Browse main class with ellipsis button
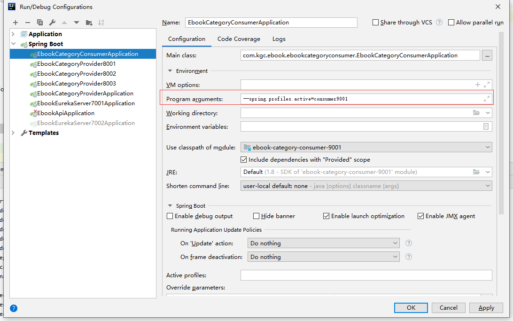This screenshot has height=321, width=513. [x=487, y=55]
